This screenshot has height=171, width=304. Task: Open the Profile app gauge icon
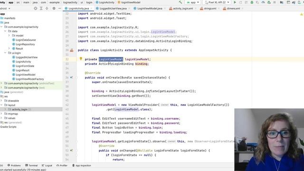[263, 2]
